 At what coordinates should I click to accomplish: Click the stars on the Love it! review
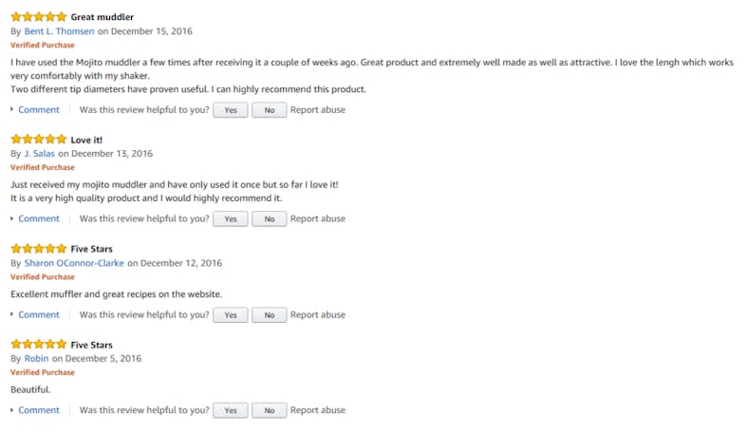pos(39,140)
